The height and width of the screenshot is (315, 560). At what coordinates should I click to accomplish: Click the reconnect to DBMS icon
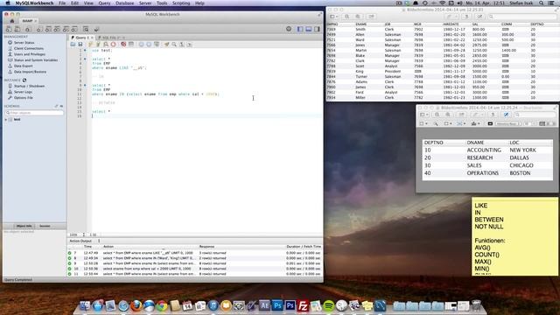click(x=96, y=29)
